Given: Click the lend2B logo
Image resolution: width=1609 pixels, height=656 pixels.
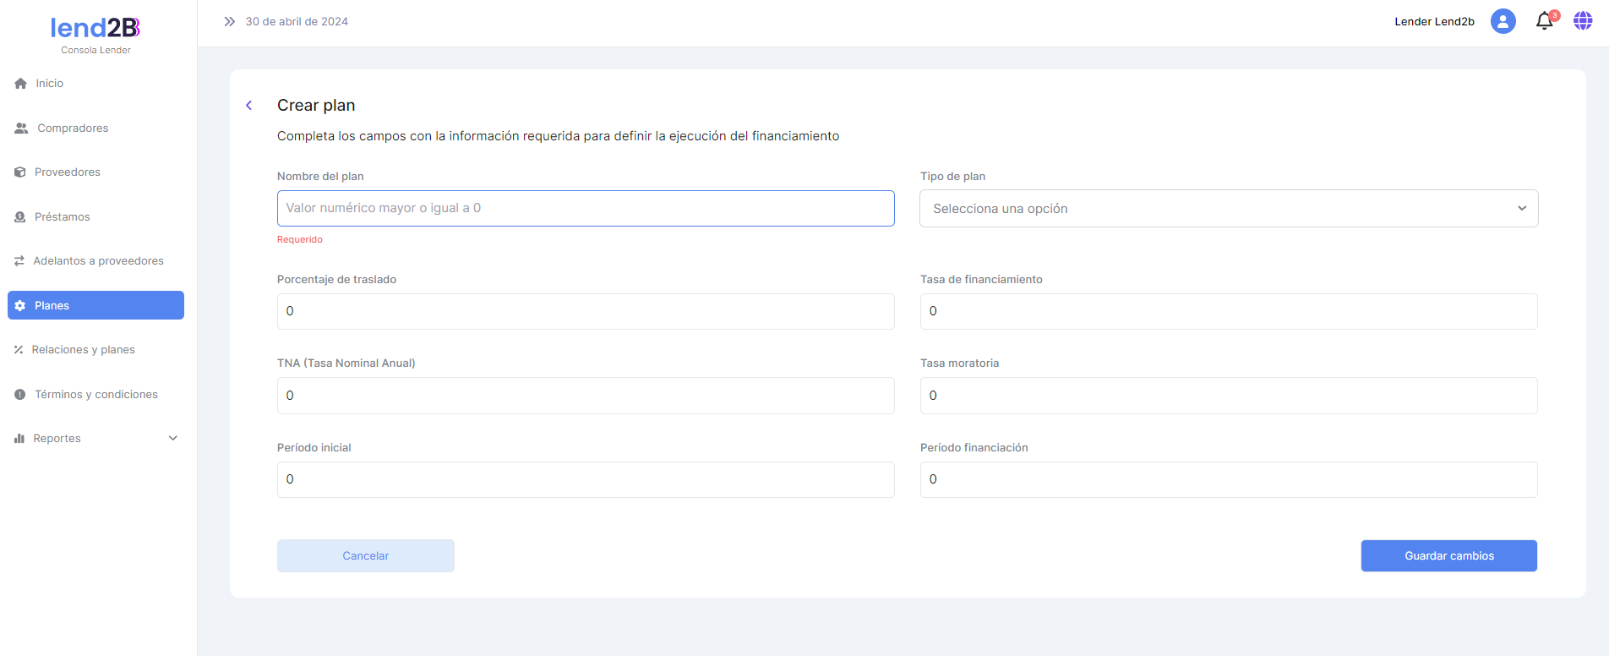Looking at the screenshot, I should point(95,29).
